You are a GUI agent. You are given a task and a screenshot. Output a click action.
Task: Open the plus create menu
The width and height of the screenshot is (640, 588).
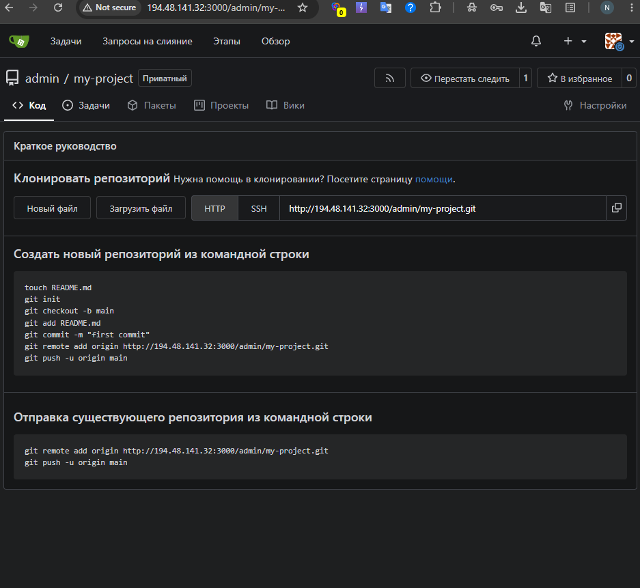(x=574, y=41)
